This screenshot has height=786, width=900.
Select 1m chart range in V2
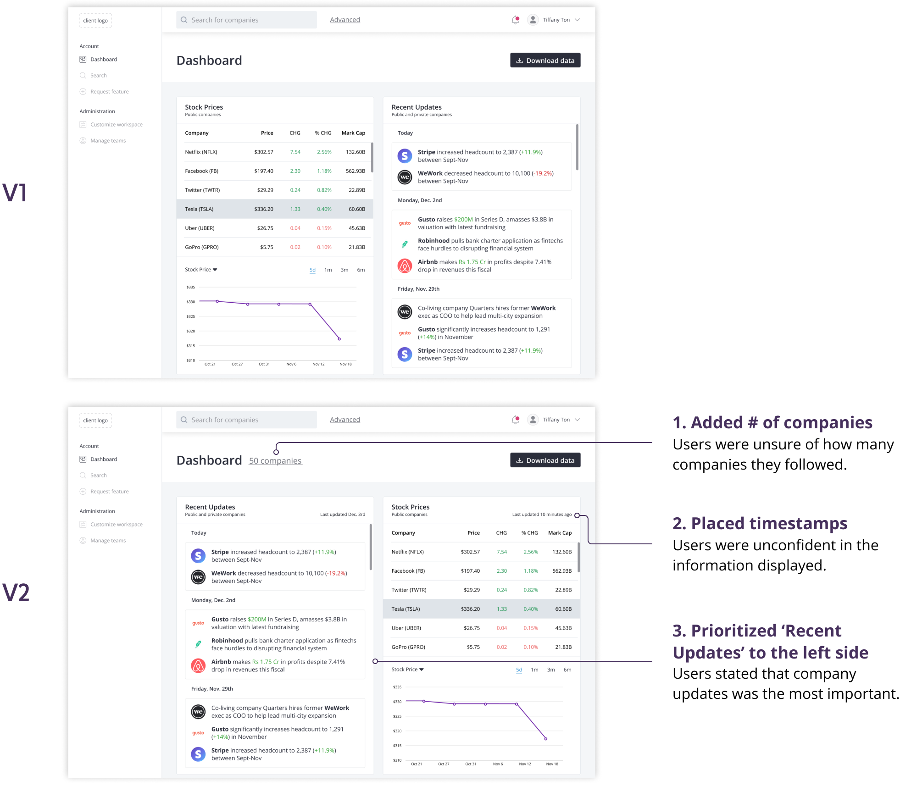click(x=534, y=670)
